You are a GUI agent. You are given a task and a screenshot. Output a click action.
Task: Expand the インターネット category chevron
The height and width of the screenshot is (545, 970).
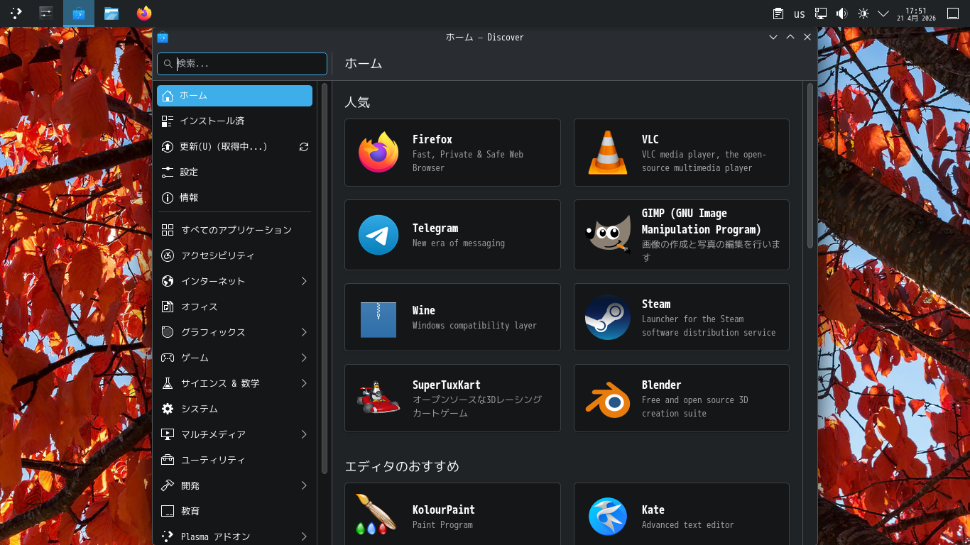304,281
